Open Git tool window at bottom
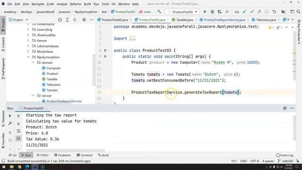Viewport: 302px width, 170px height. (13, 155)
